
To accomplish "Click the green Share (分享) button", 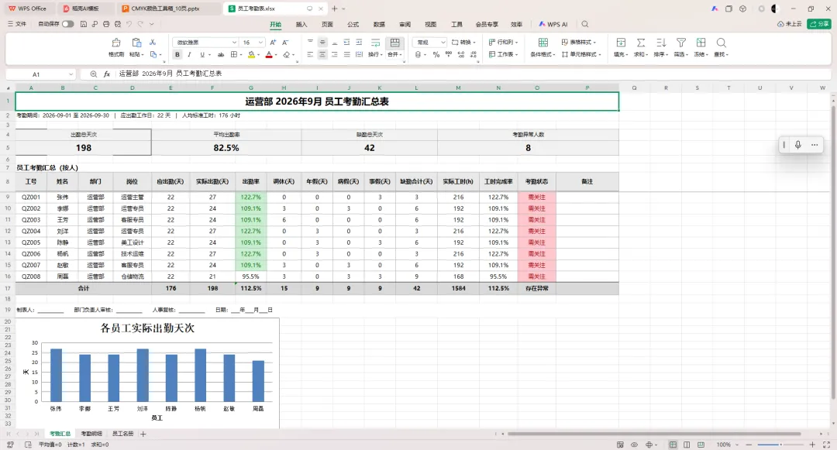I will [819, 24].
